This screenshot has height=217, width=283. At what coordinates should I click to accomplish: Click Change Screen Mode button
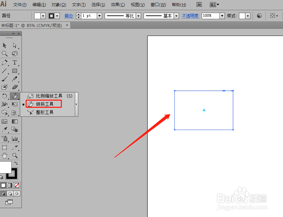[x=9, y=202]
